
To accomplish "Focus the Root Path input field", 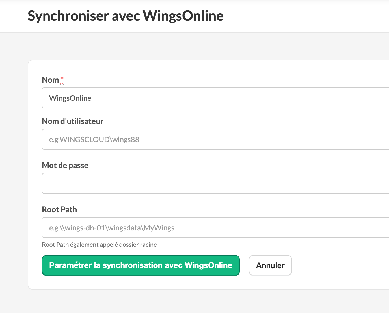I will (215, 228).
